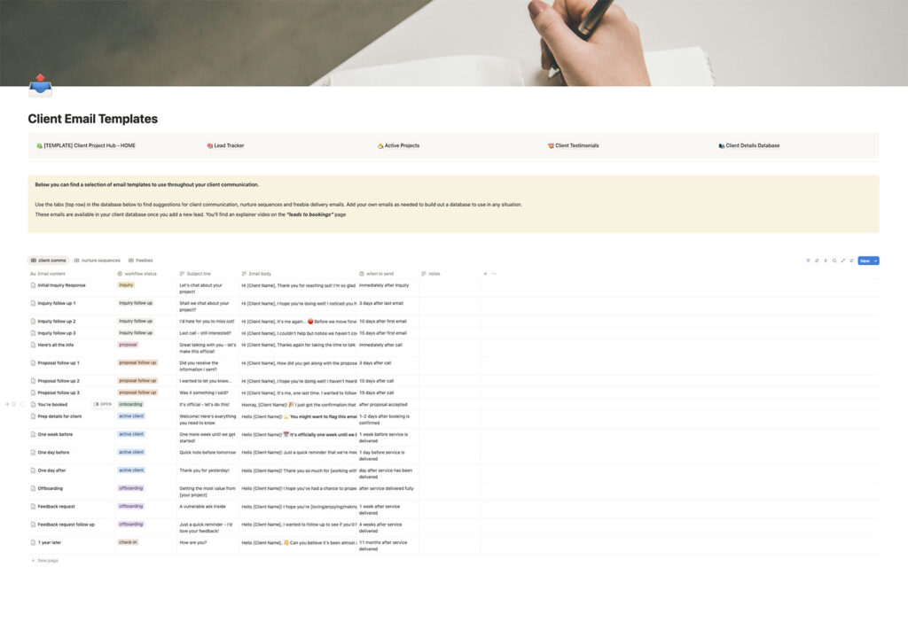This screenshot has height=622, width=908.
Task: Add a new property with the plus icon
Action: (483, 273)
